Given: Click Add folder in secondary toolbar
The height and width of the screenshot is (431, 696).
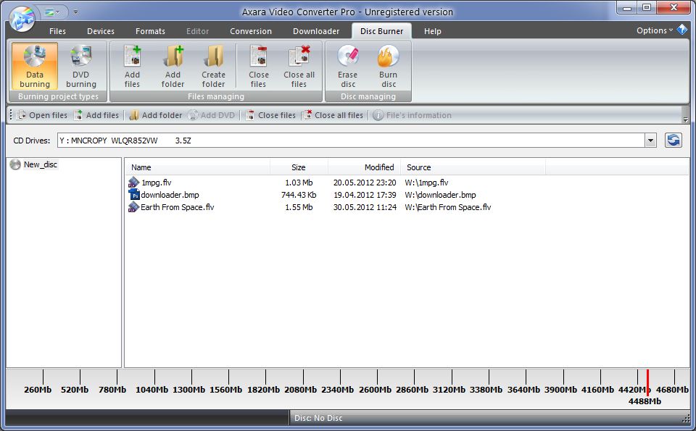Looking at the screenshot, I should [155, 115].
